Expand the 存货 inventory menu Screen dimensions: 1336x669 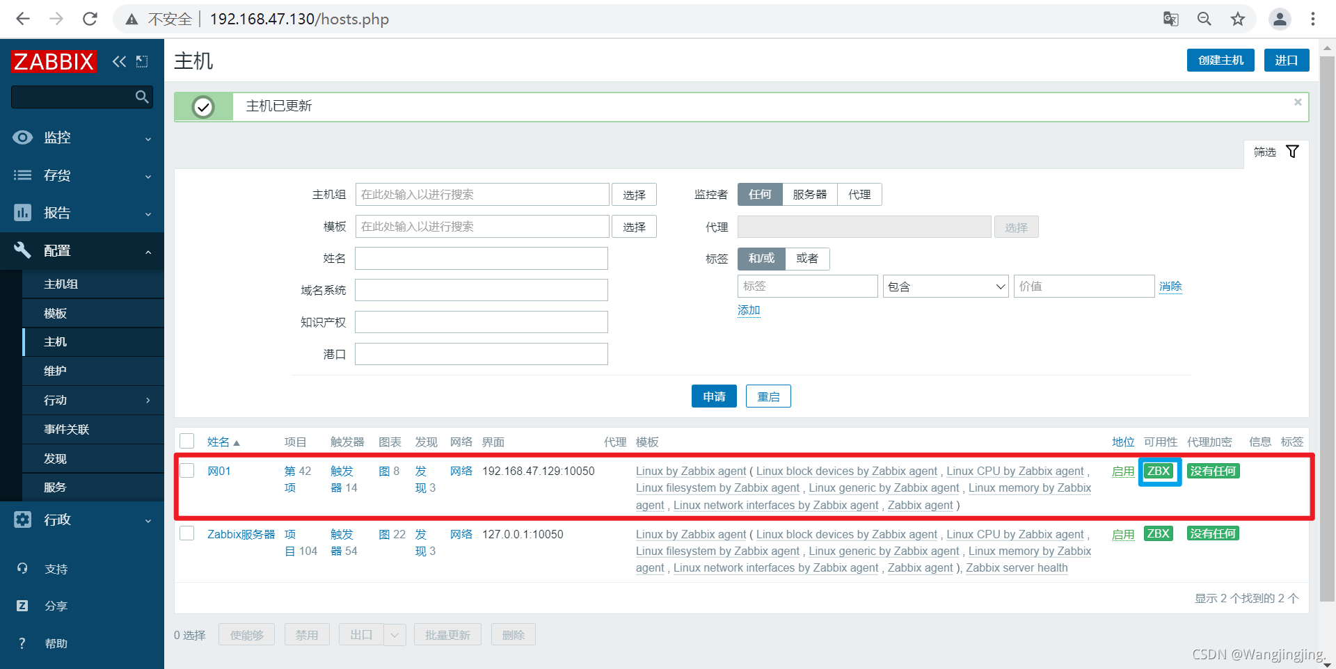pyautogui.click(x=82, y=175)
